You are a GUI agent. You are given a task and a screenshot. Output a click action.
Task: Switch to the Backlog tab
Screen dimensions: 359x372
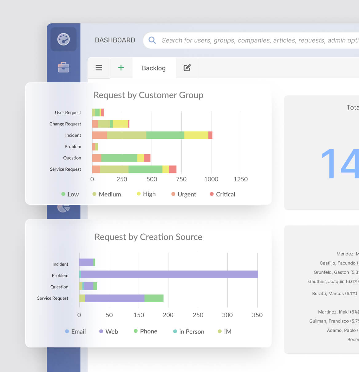pyautogui.click(x=154, y=68)
